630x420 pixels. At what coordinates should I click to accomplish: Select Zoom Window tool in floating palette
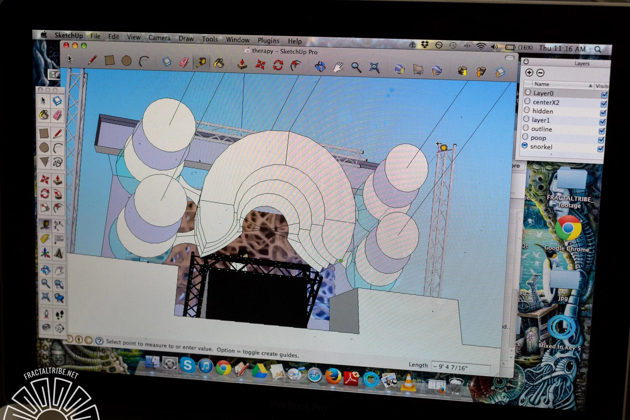click(x=59, y=284)
